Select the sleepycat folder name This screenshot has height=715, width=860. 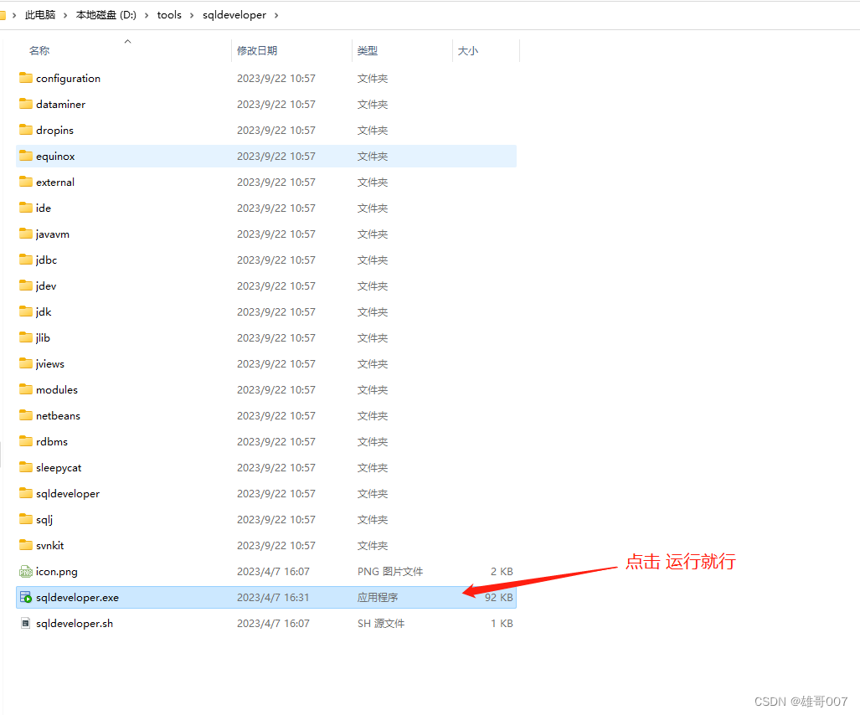click(x=58, y=468)
